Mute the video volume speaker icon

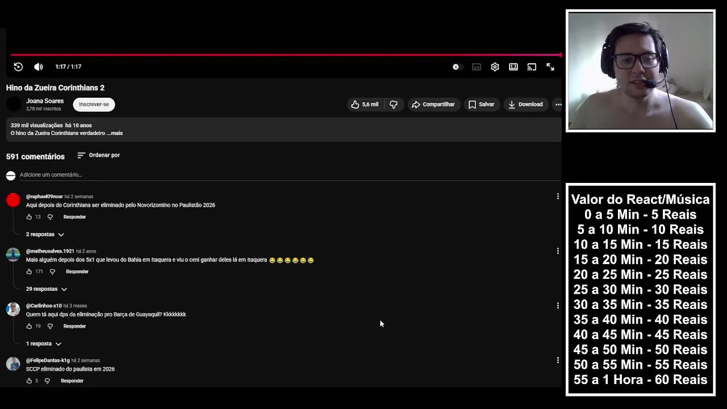point(38,66)
